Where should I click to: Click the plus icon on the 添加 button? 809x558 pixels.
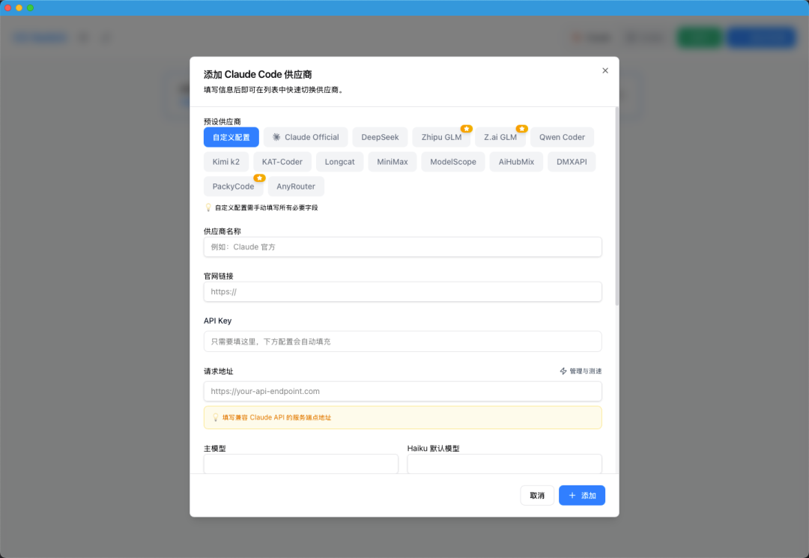coord(573,495)
